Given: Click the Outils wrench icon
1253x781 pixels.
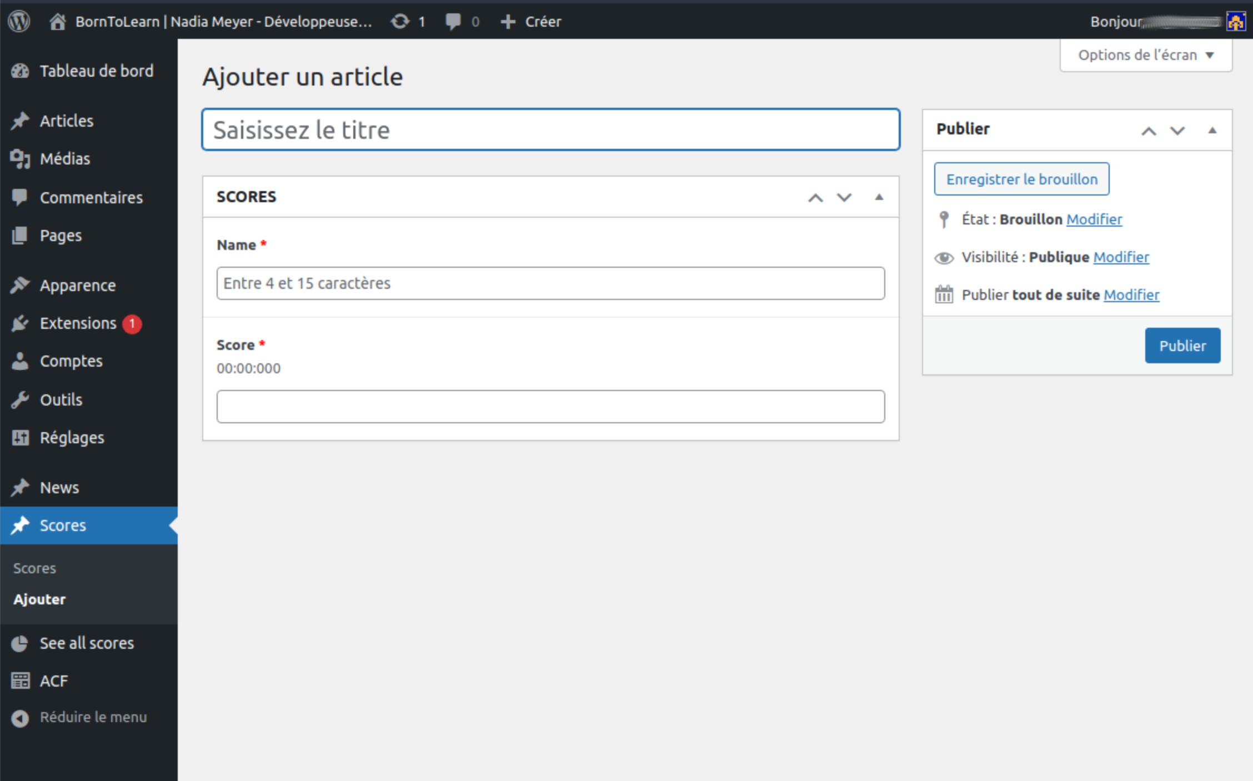Looking at the screenshot, I should pyautogui.click(x=20, y=399).
